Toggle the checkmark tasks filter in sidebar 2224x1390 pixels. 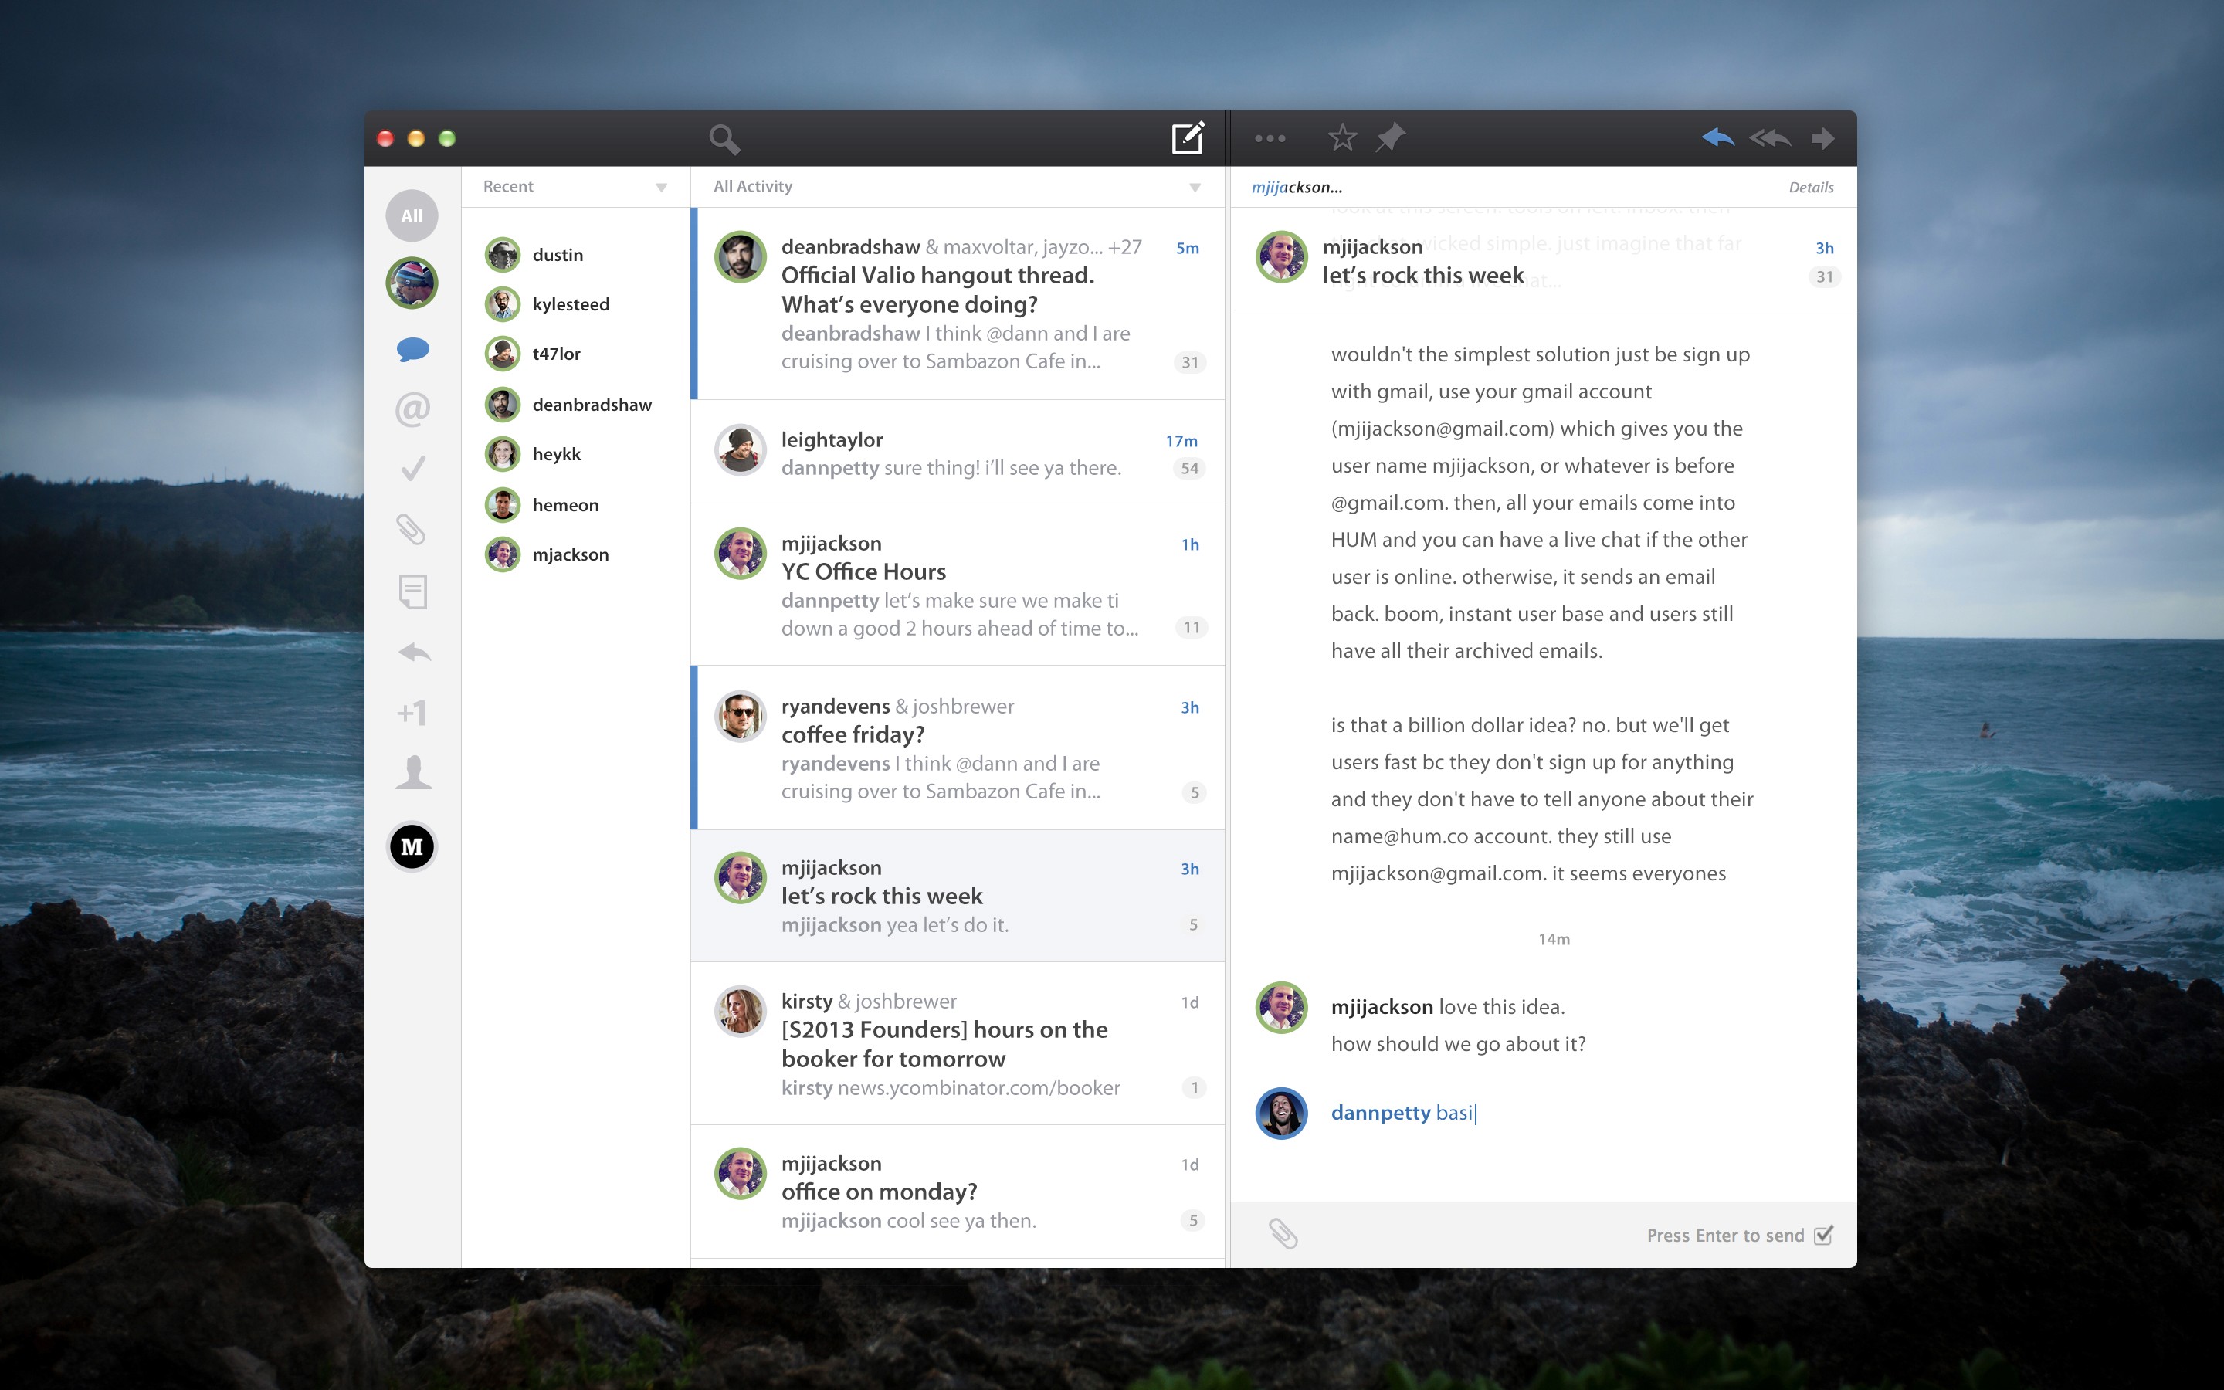pos(412,469)
